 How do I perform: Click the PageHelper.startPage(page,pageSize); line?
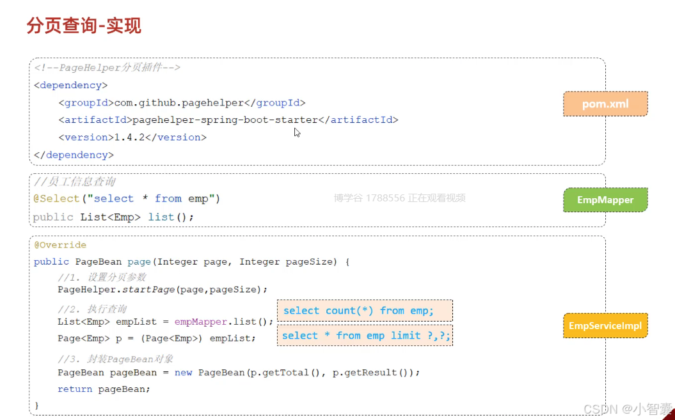click(163, 289)
